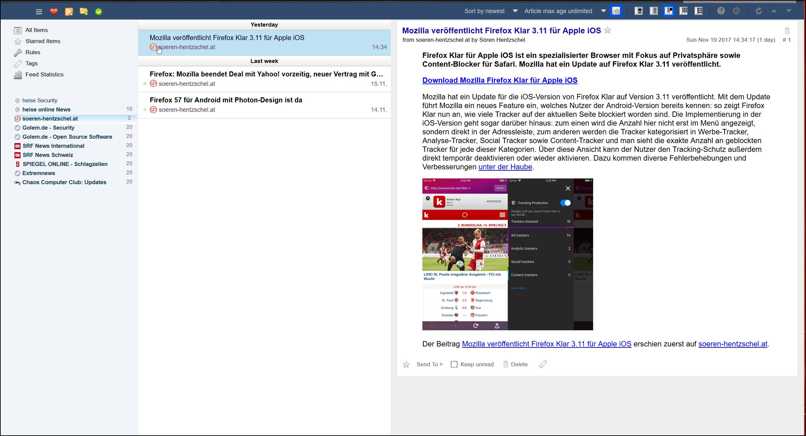Click the Firefox Klar screenshot image
The image size is (806, 436).
click(x=507, y=254)
